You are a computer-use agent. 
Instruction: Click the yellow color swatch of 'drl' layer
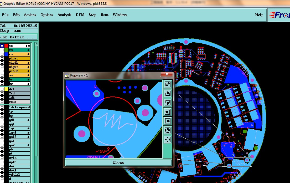point(6,89)
